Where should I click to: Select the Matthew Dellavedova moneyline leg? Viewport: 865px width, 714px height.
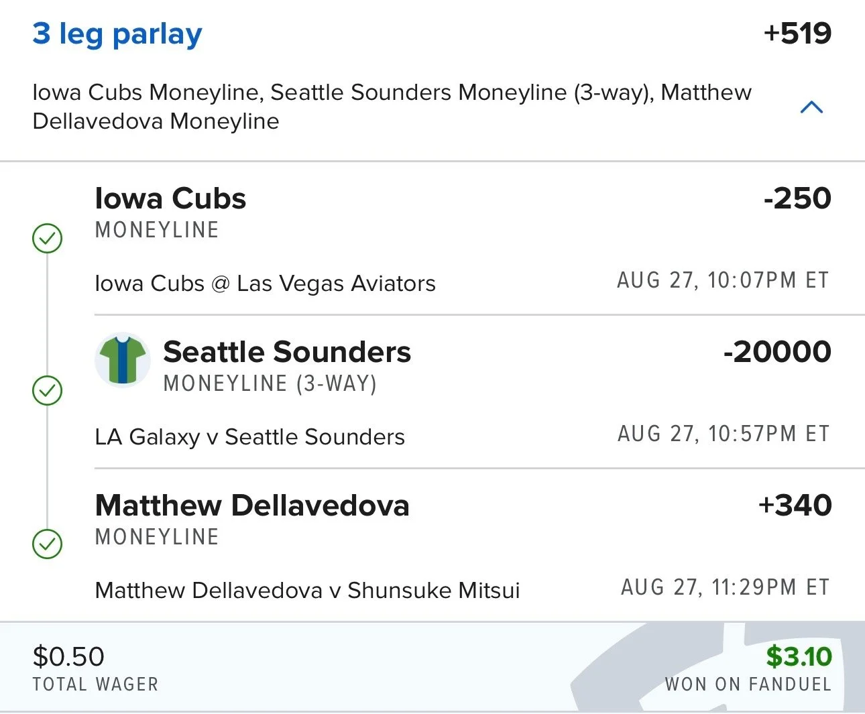pyautogui.click(x=252, y=506)
